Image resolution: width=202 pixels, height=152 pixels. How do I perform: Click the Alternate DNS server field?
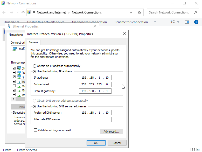point(95,119)
